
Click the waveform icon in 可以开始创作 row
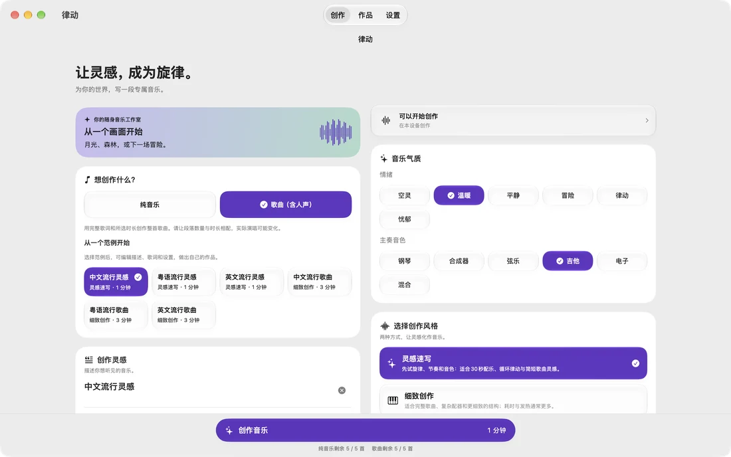386,121
